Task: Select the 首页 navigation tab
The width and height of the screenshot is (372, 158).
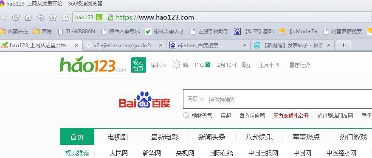Action: tap(77, 137)
